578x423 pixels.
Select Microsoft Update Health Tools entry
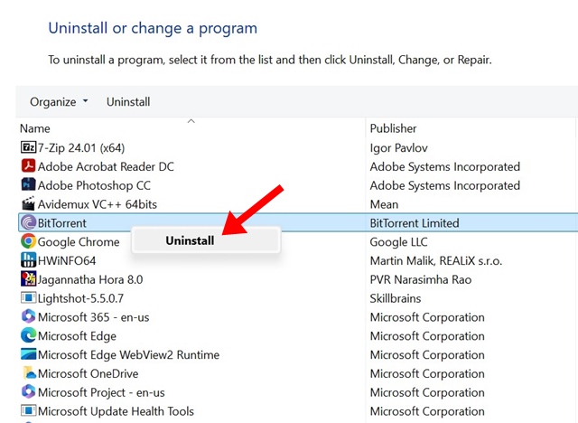116,411
